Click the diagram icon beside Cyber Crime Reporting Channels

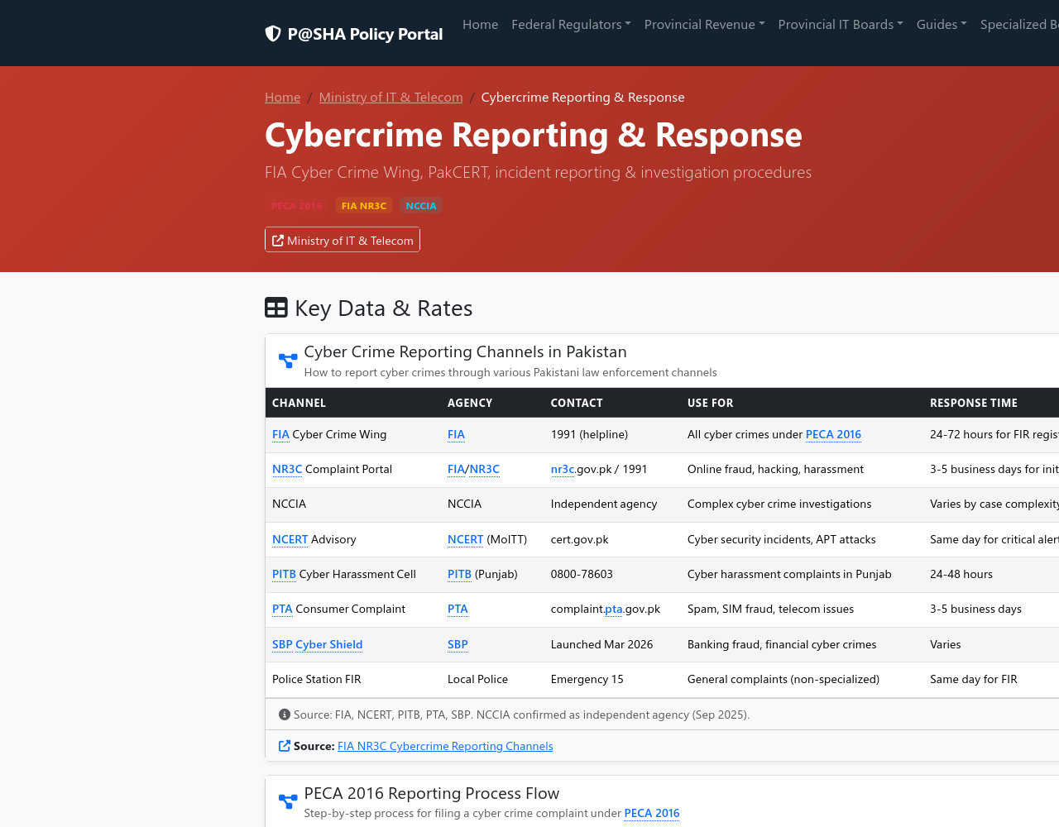(x=288, y=361)
